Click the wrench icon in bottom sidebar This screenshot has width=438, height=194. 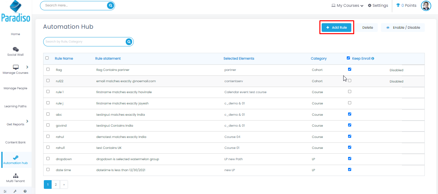pos(15,191)
